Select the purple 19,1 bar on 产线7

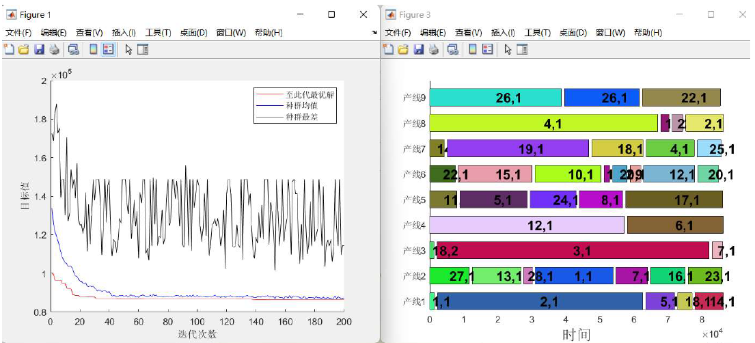tap(518, 149)
